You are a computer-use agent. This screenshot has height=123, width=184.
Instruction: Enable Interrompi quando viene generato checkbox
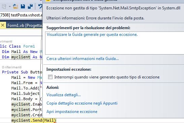(50, 77)
